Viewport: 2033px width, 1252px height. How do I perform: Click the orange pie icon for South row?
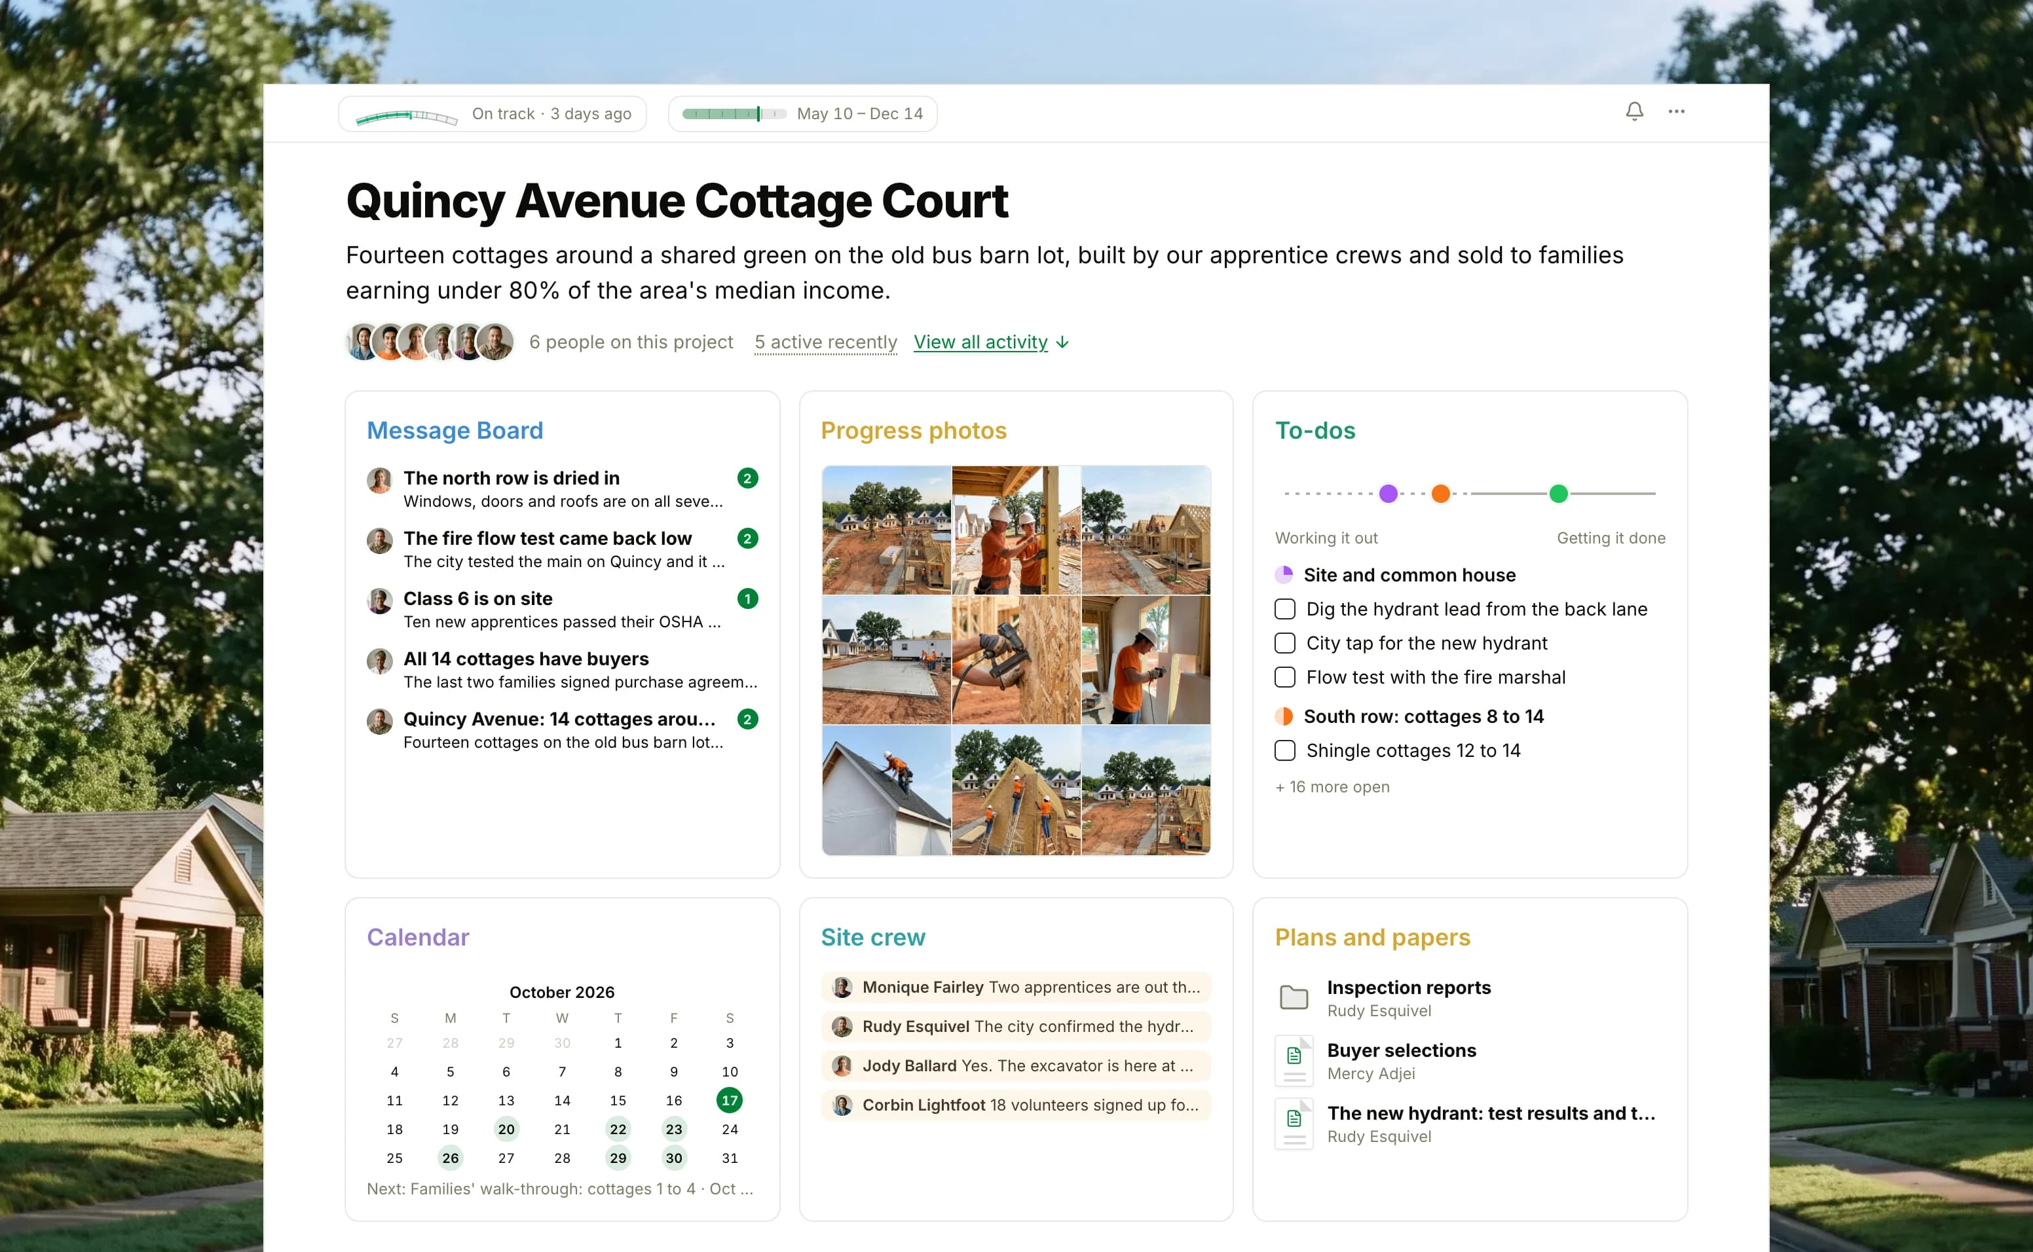click(1284, 716)
